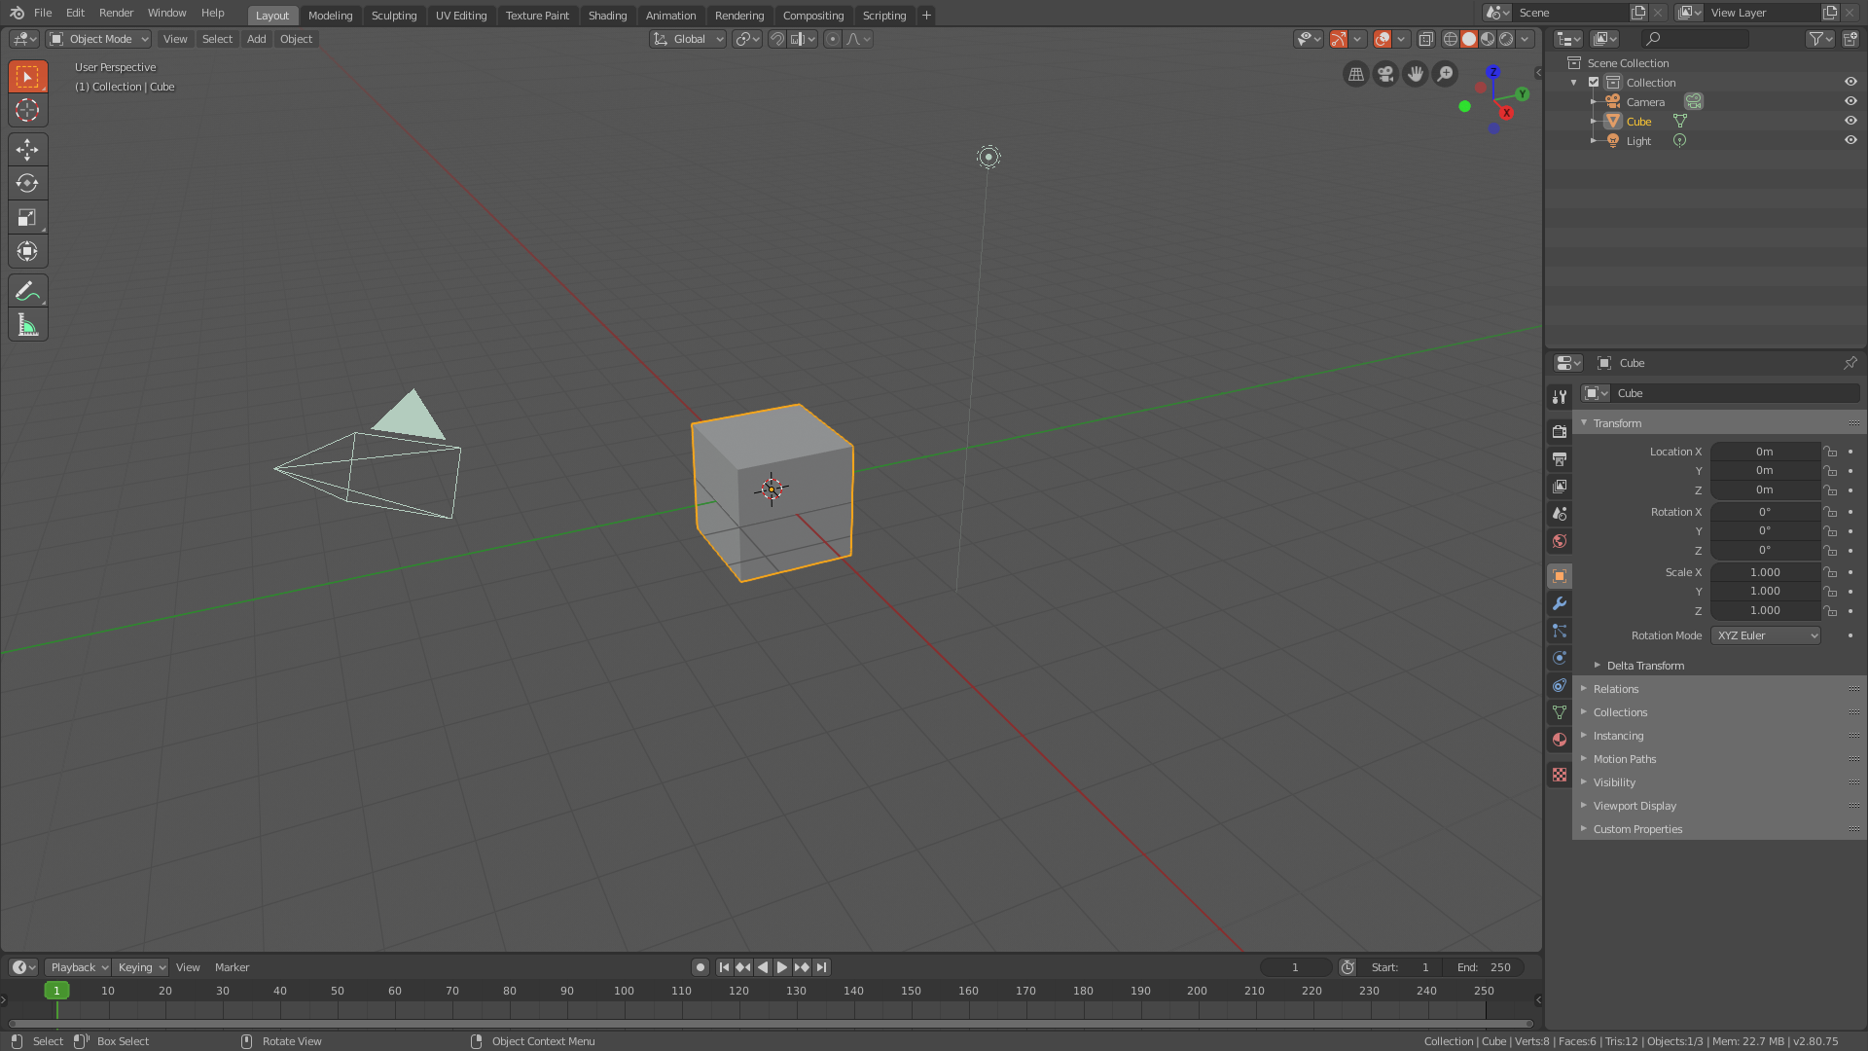Open the Object Mode dropdown
The height and width of the screenshot is (1051, 1868).
[97, 39]
